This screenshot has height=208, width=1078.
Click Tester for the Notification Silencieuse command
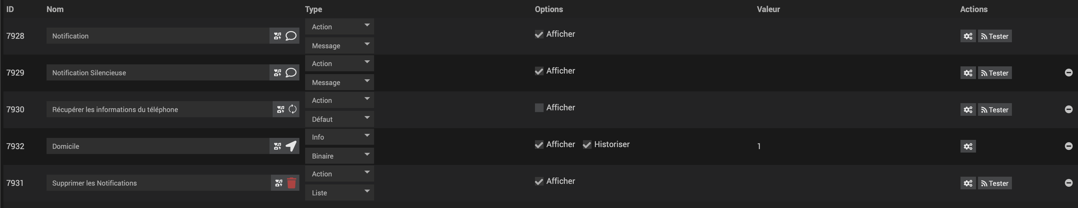coord(994,73)
